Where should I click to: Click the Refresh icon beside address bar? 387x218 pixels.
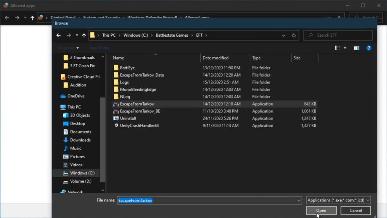(294, 35)
